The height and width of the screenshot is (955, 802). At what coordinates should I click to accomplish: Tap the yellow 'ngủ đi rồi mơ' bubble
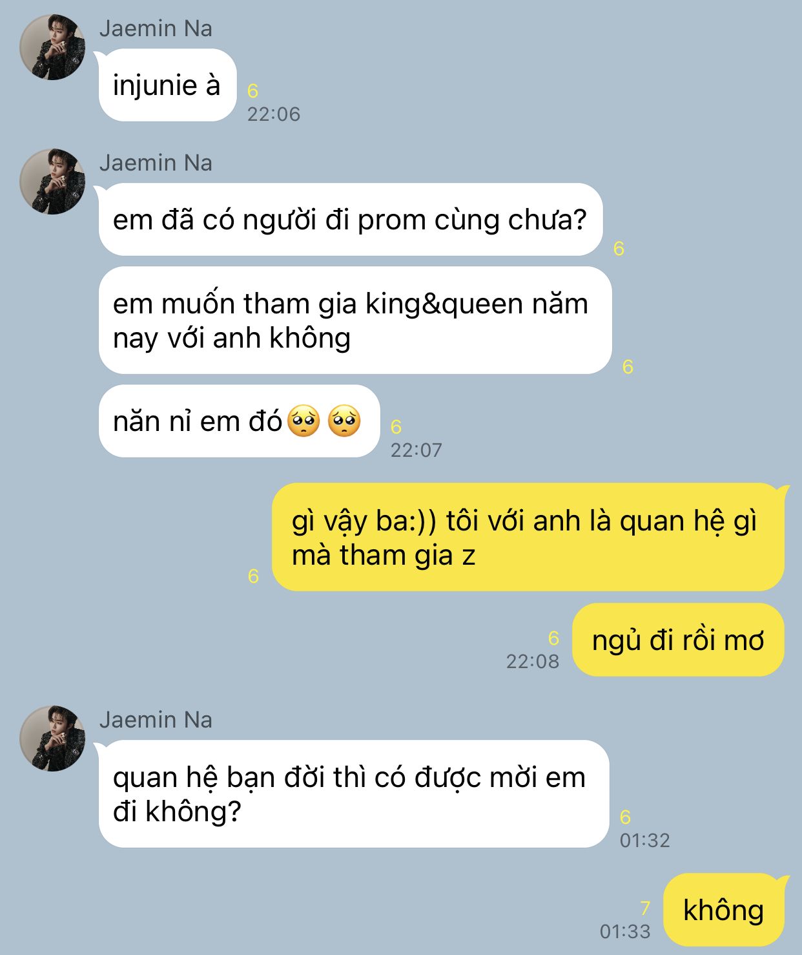click(x=679, y=640)
